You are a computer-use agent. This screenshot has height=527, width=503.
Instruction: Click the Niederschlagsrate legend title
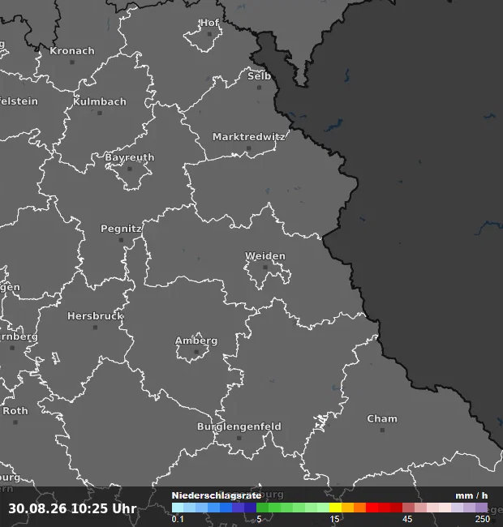[x=217, y=495]
